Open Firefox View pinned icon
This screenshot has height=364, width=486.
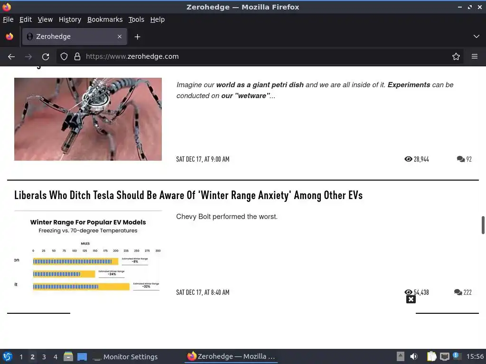tap(9, 36)
